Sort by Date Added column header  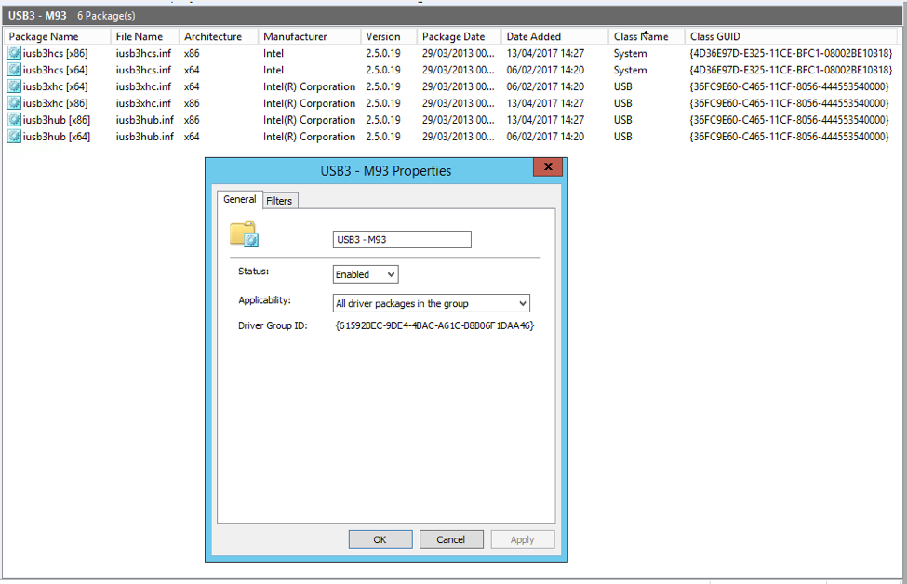coord(554,36)
